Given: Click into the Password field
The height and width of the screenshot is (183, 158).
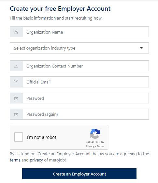Looking at the screenshot, I should (85, 98).
